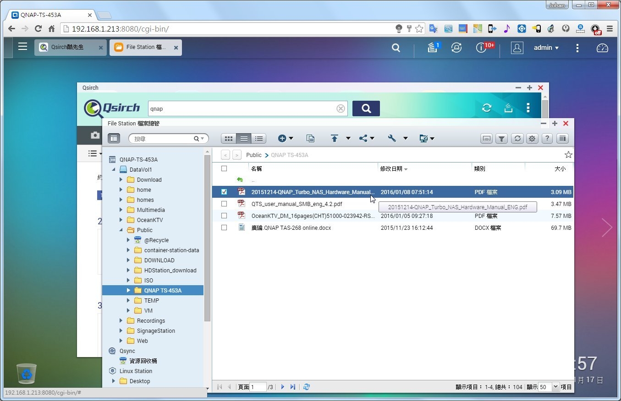Check the QTS_user_manual_SMB_eng_4.2.pdf checkbox
Screen dimensions: 621x401
224,204
